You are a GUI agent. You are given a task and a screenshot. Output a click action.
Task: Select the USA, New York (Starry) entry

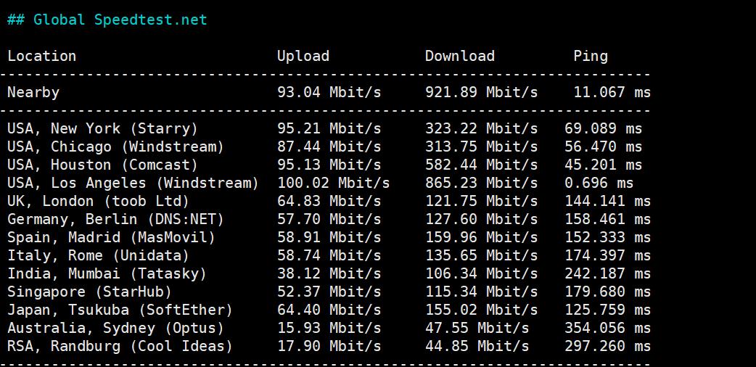(102, 128)
